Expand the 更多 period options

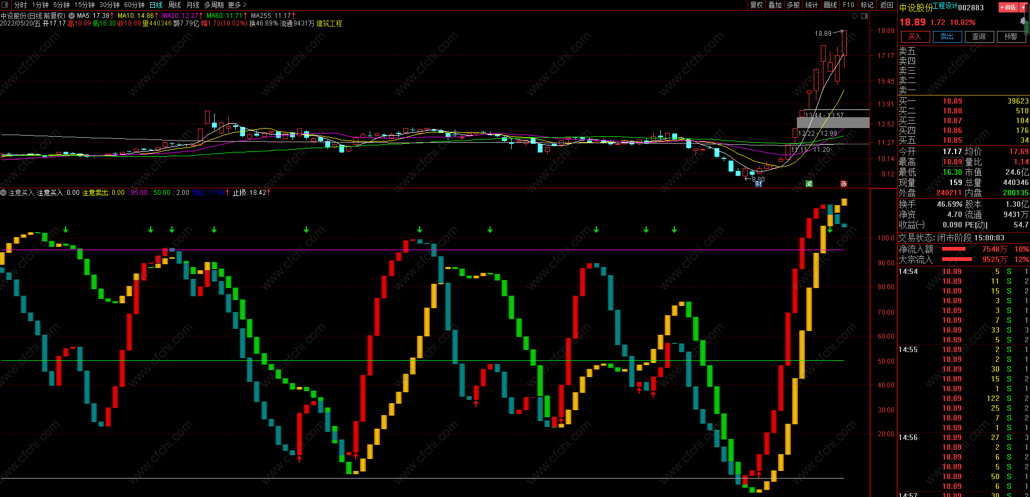coord(237,5)
